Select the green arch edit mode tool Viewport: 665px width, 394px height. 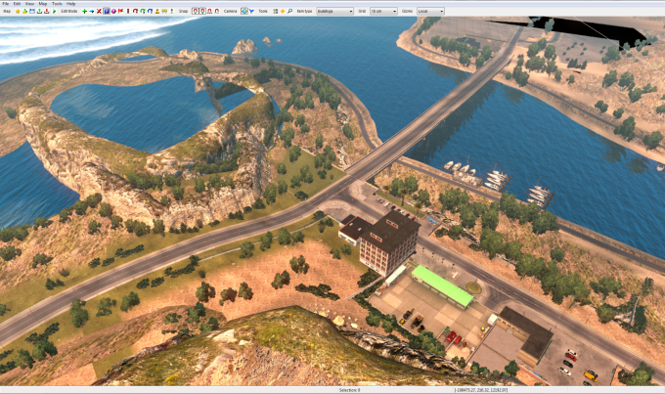[x=143, y=11]
